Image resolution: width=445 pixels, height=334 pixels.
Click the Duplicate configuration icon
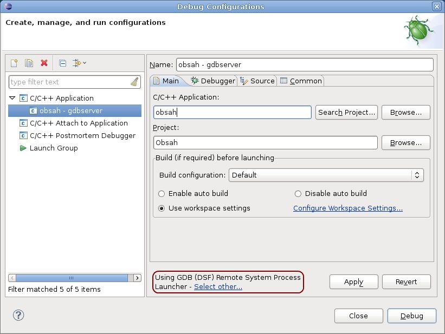point(29,63)
